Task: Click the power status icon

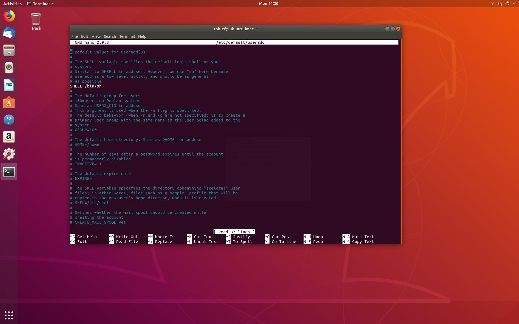Action: 507,4
